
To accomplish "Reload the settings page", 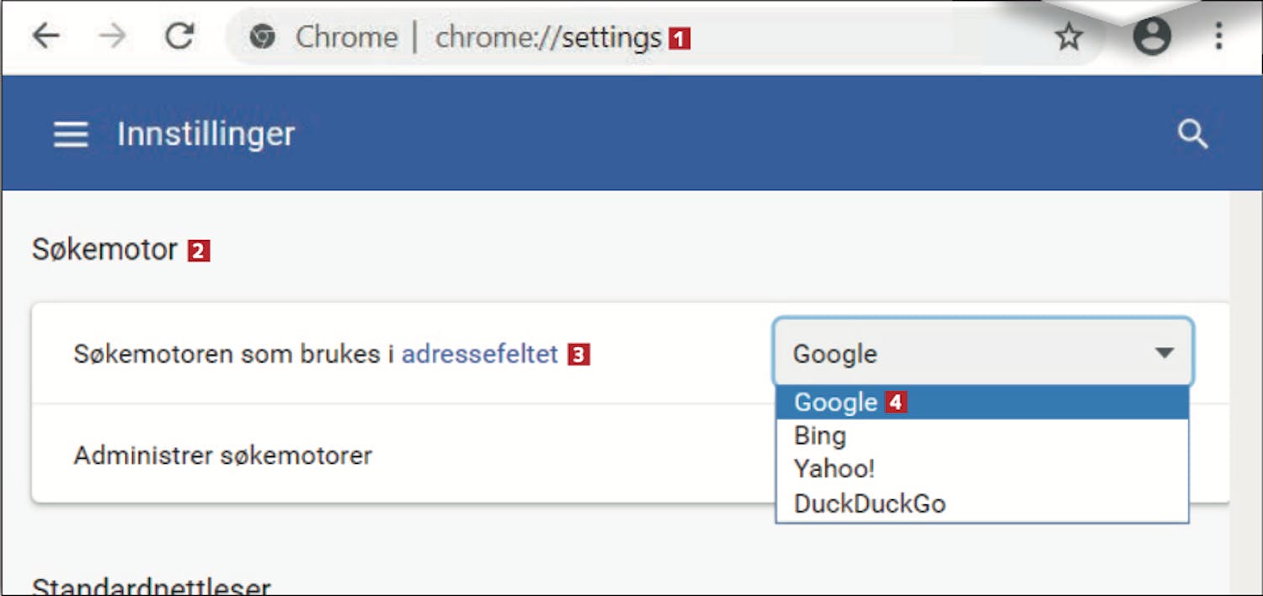I will tap(179, 36).
